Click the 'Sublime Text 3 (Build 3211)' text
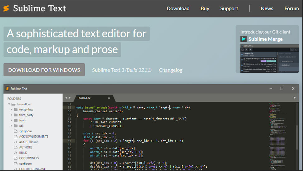Image resolution: width=303 pixels, height=171 pixels. 122,70
